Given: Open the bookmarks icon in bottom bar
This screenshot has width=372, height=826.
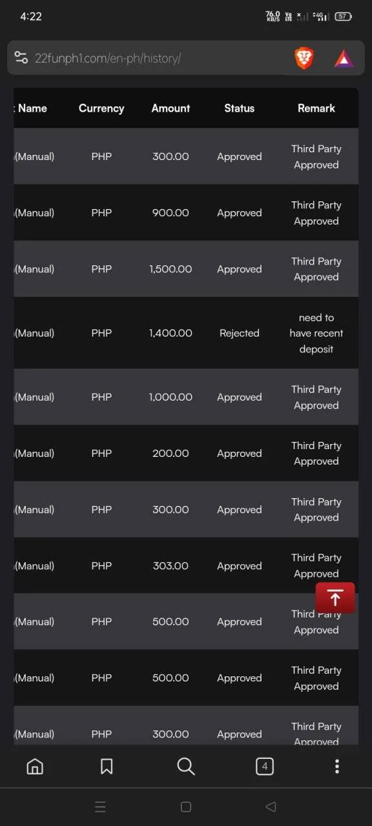Looking at the screenshot, I should click(x=107, y=766).
